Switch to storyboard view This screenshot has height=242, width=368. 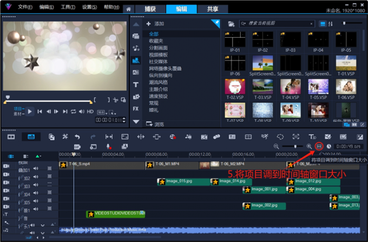(x=11, y=137)
